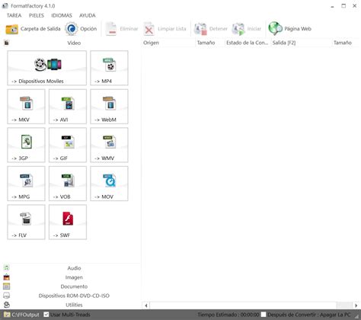361x320 pixels.
Task: Open the Página Web link
Action: pyautogui.click(x=290, y=29)
